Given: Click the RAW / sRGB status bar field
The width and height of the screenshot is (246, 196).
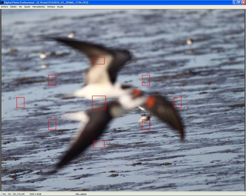Looking at the screenshot, I should [x=36, y=194].
